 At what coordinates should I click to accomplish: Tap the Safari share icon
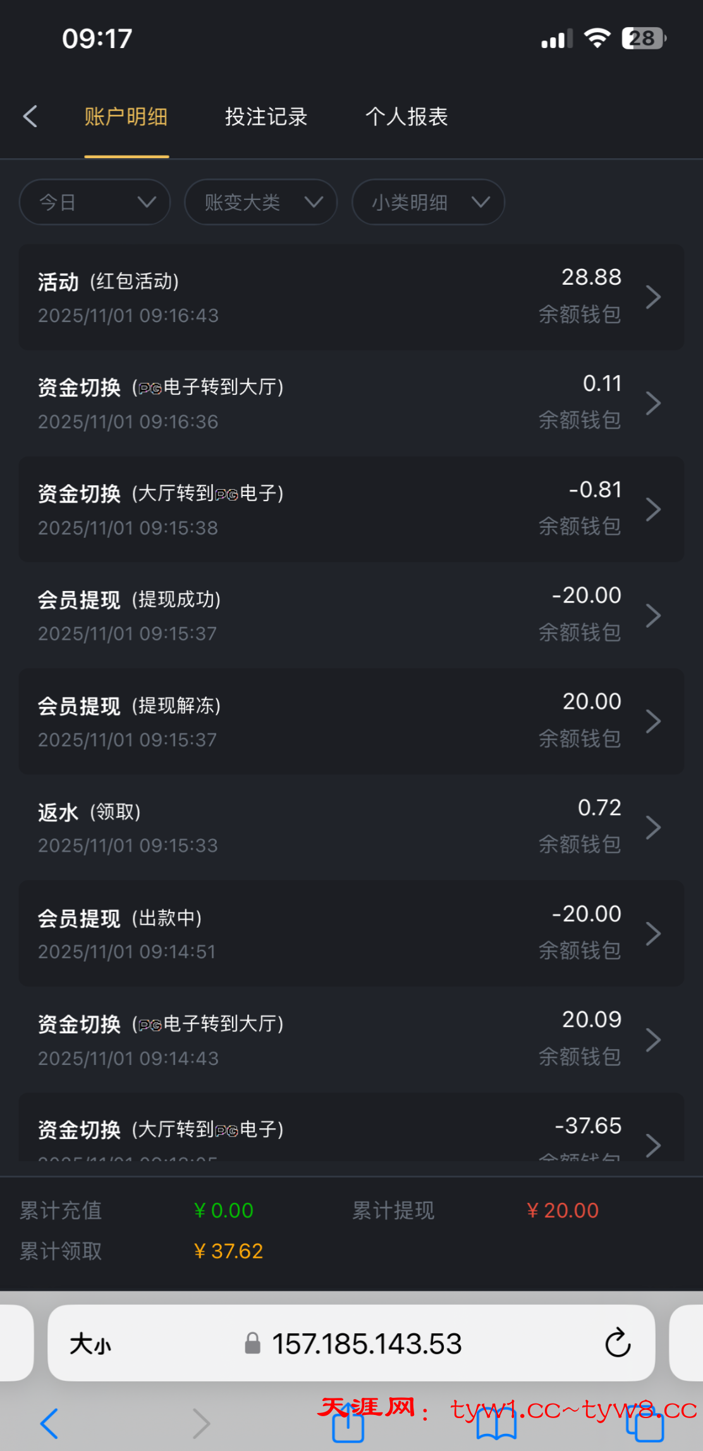[x=348, y=1424]
